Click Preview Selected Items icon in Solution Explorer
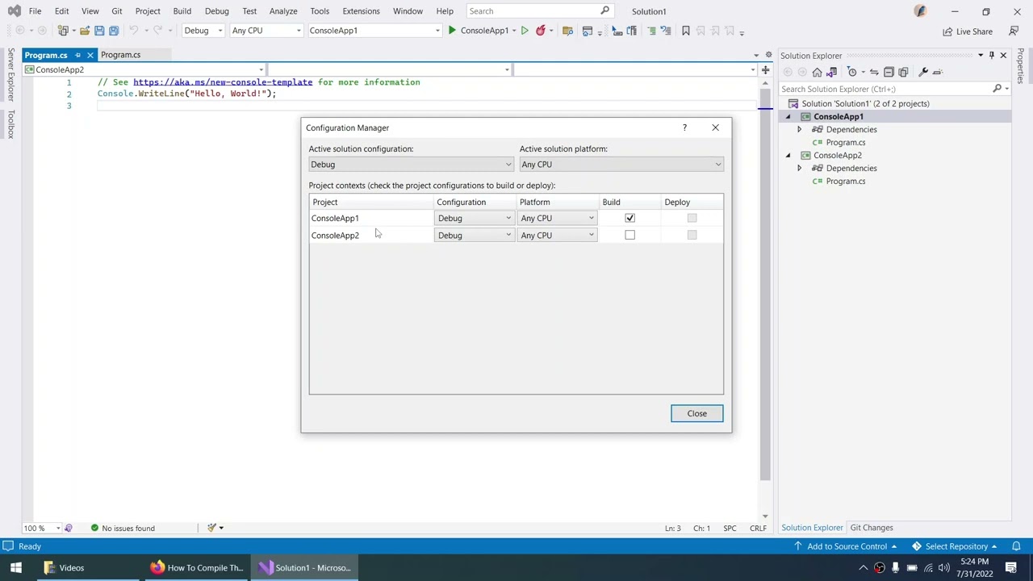1033x581 pixels. click(x=938, y=72)
